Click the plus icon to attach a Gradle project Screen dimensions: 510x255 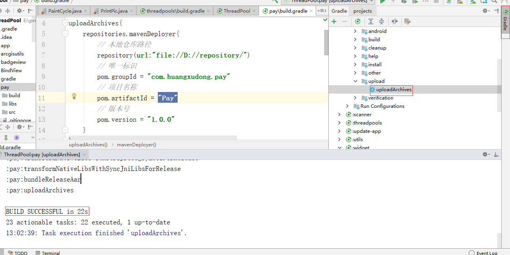coord(334,21)
